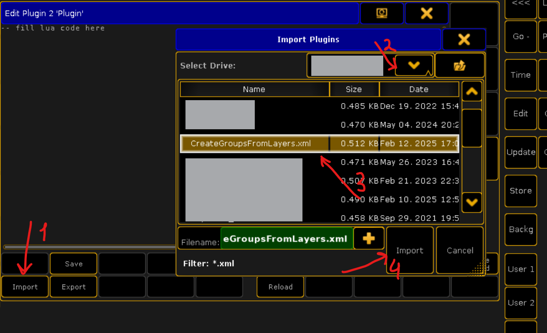This screenshot has height=333, width=547.
Task: Click the Store key on right panel
Action: click(x=521, y=191)
